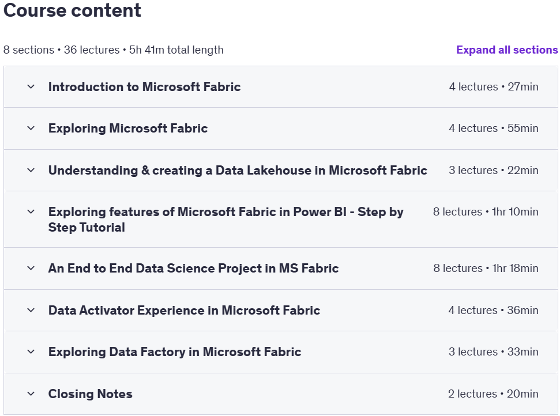
Task: Open Exploring Data Factory in Microsoft Fabric title
Action: [x=175, y=351]
